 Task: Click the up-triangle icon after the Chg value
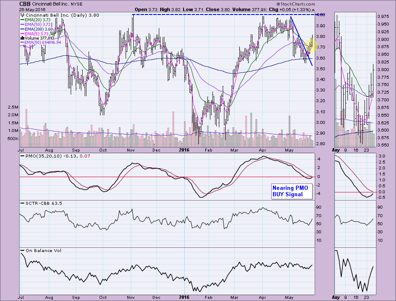(x=313, y=10)
